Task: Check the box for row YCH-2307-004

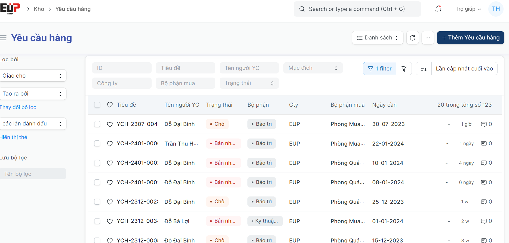Action: point(97,124)
